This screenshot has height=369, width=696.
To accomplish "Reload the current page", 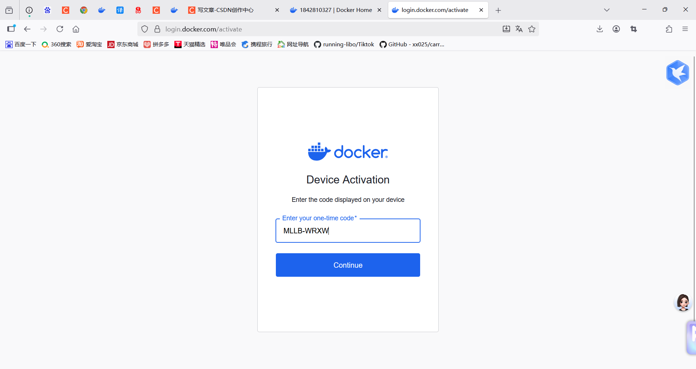I will click(x=60, y=29).
